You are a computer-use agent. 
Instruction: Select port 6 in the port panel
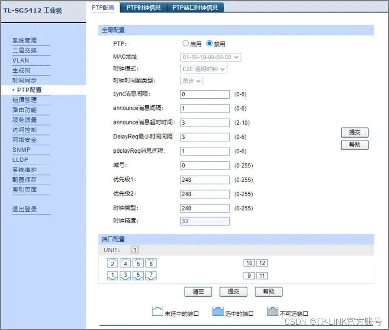pyautogui.click(x=138, y=263)
